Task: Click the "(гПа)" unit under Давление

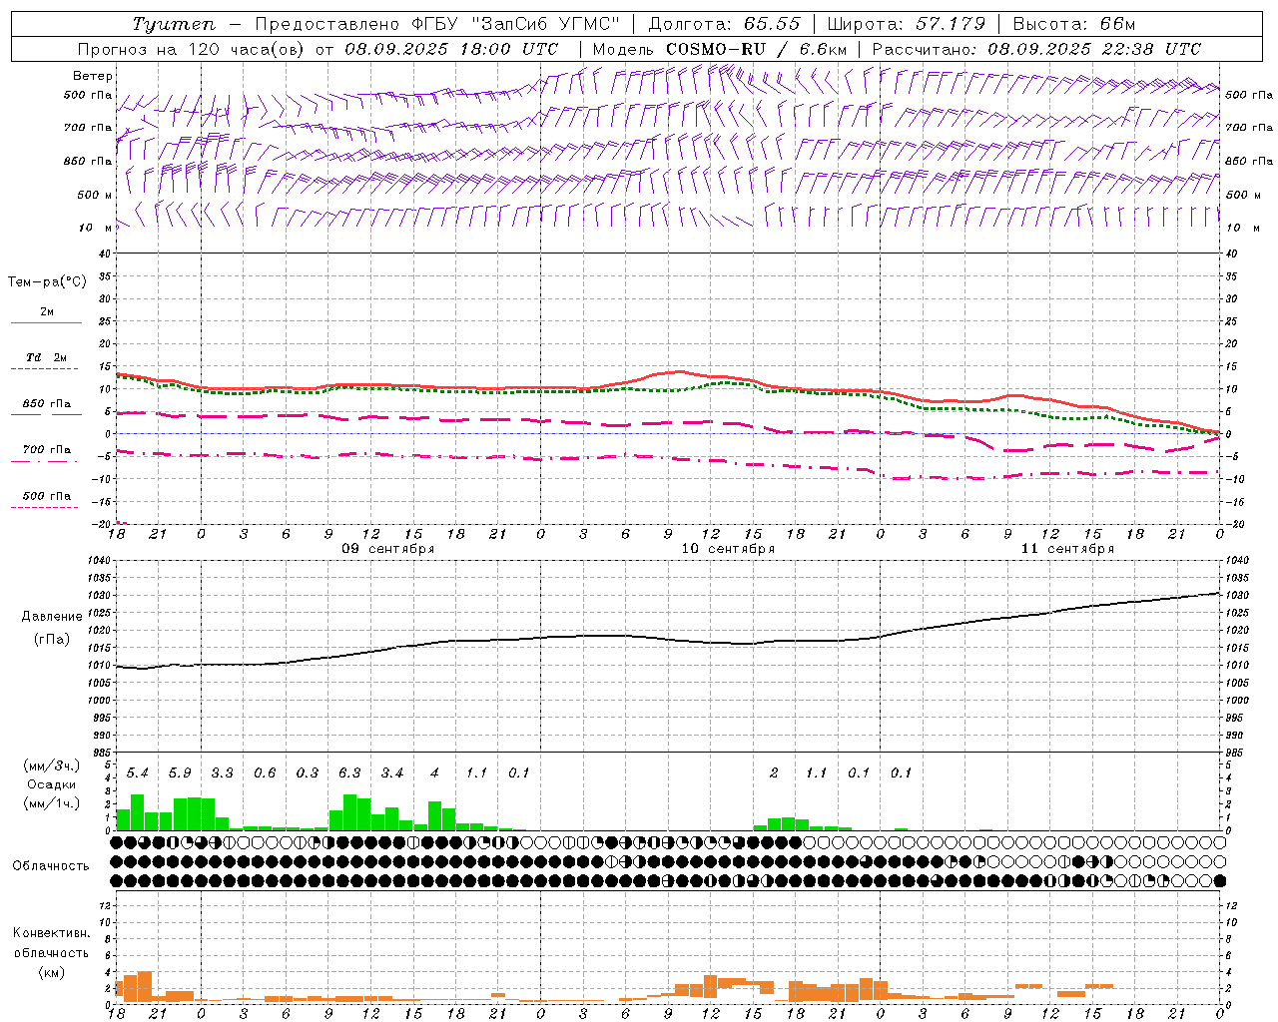Action: [x=52, y=639]
